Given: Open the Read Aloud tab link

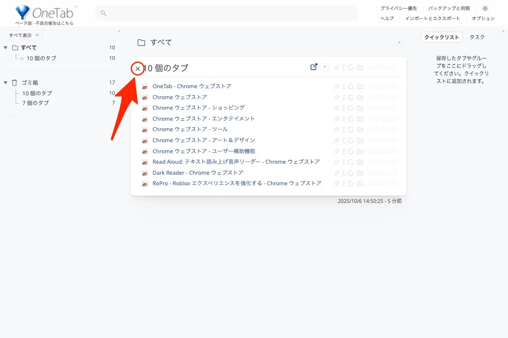Looking at the screenshot, I should coord(236,162).
